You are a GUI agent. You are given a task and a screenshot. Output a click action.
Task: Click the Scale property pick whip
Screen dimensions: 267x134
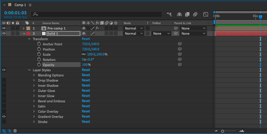[180, 54]
